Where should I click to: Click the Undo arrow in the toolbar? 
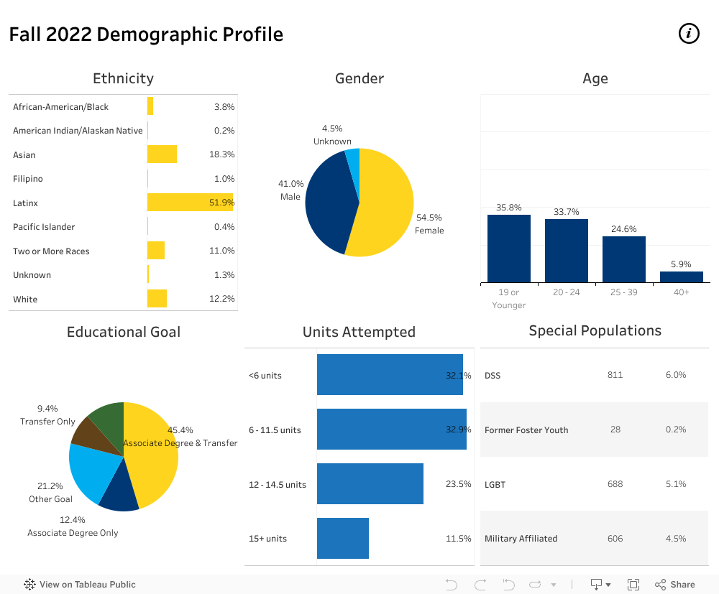click(x=452, y=584)
